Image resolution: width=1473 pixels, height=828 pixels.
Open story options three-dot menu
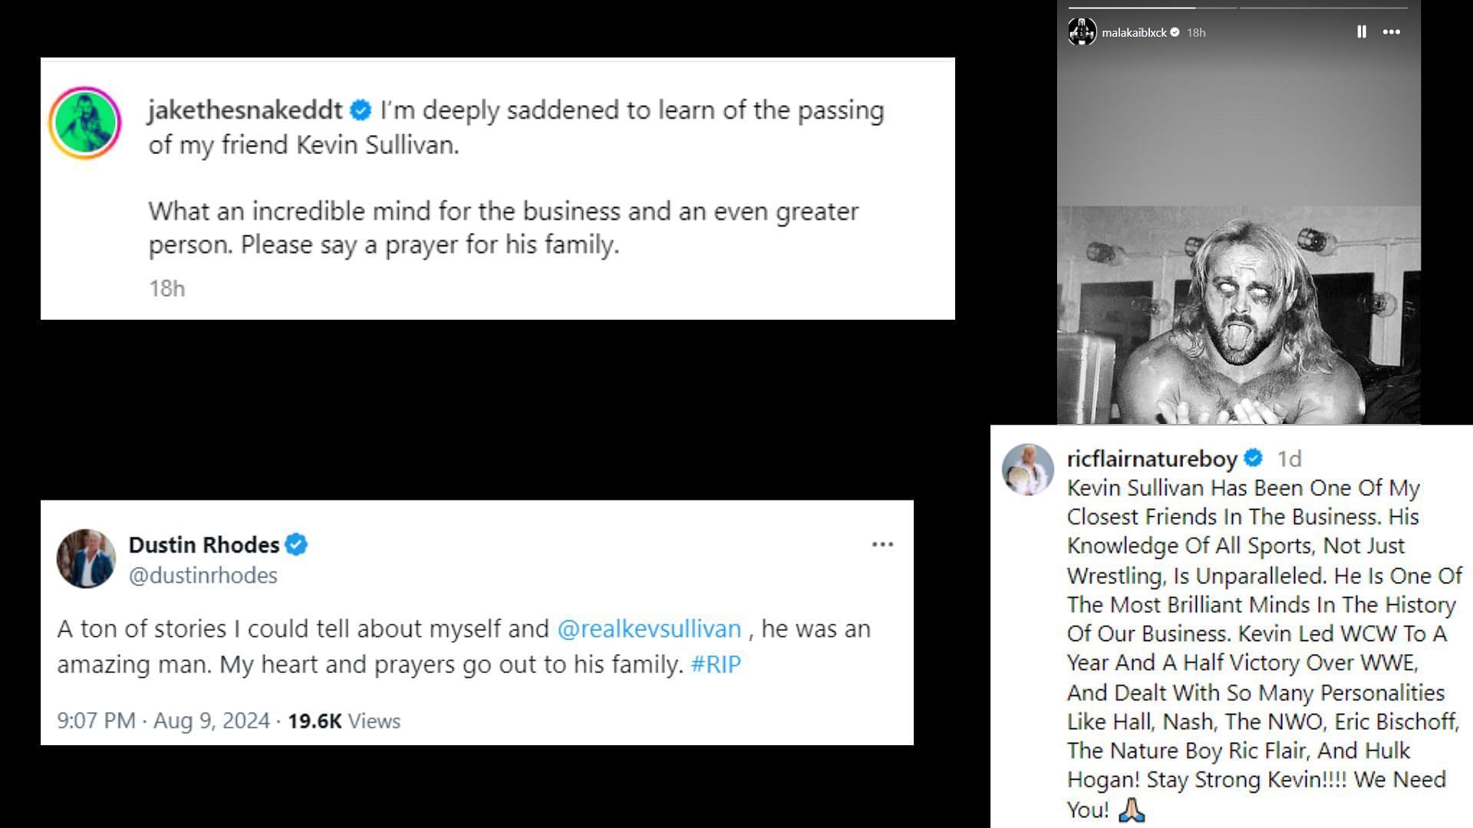pos(1392,32)
